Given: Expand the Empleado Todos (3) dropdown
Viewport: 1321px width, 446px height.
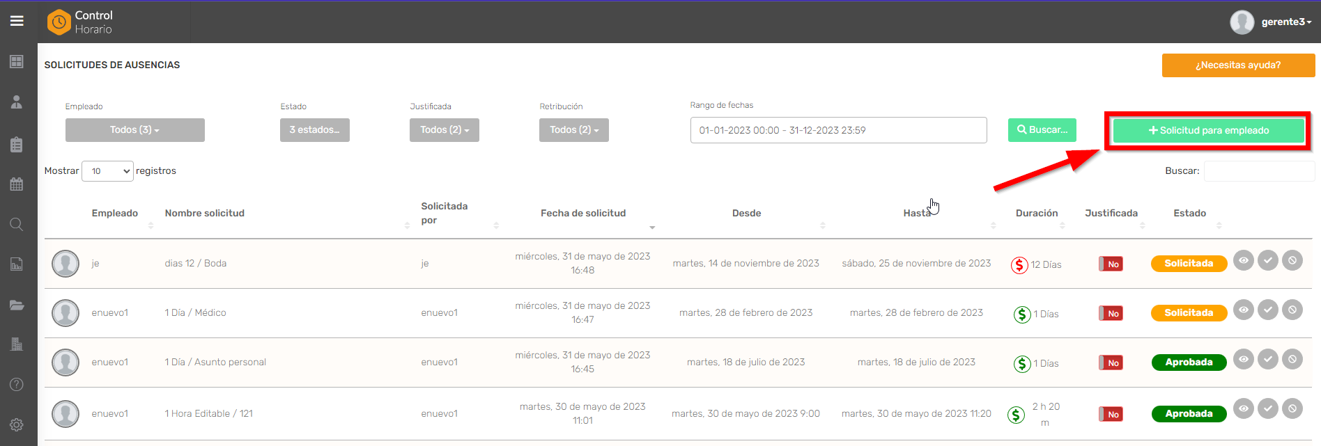Looking at the screenshot, I should click(x=135, y=130).
